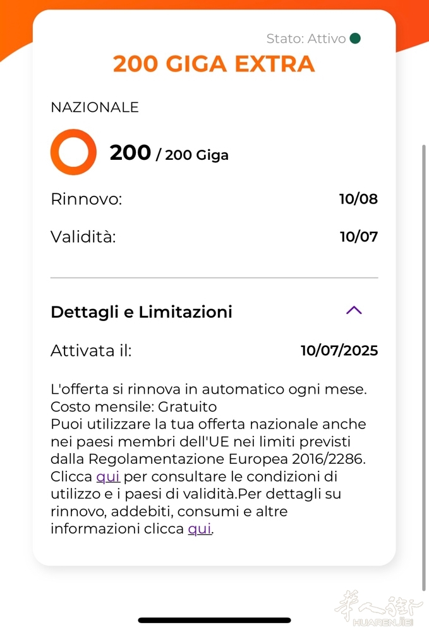Click the Dettagli e Limitazioni header
The height and width of the screenshot is (632, 429).
(142, 312)
